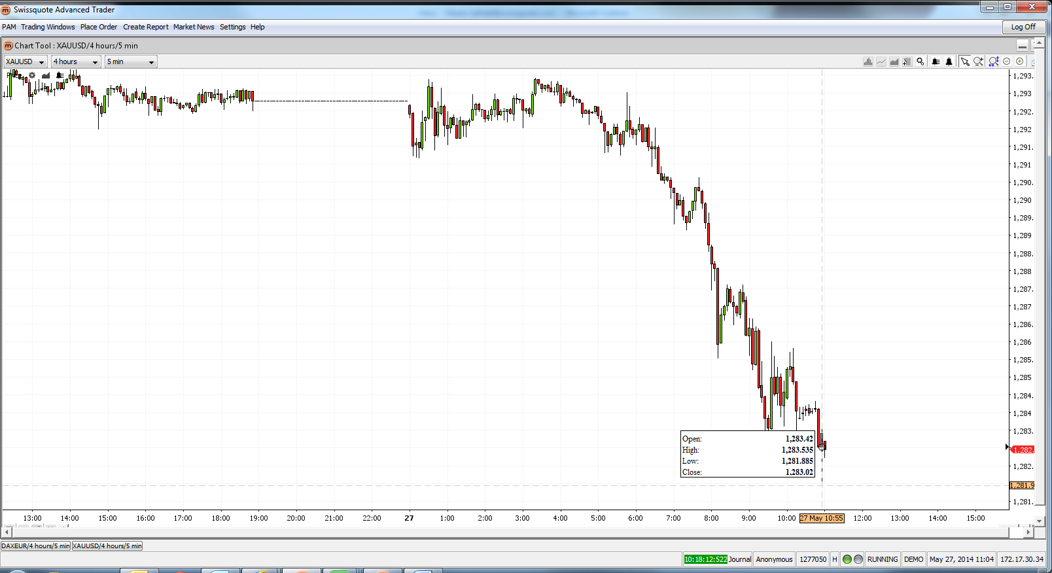Open the alerts list bell icon

click(936, 61)
